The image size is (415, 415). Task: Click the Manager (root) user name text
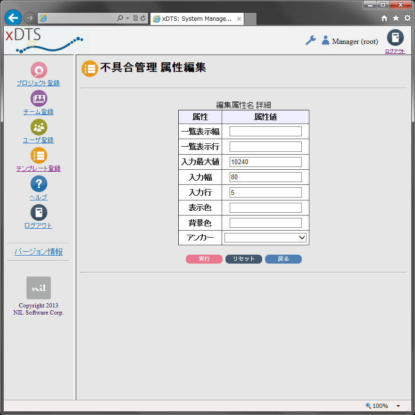tap(355, 41)
